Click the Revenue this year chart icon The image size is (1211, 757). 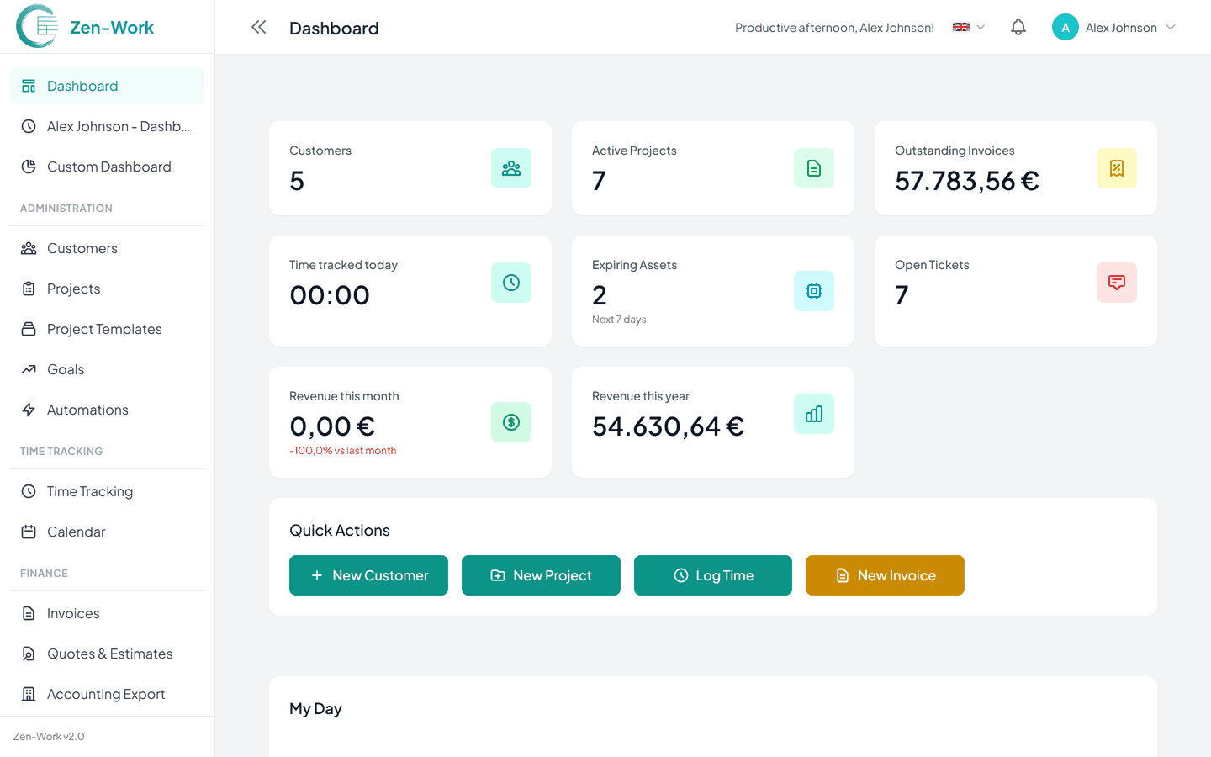tap(813, 413)
